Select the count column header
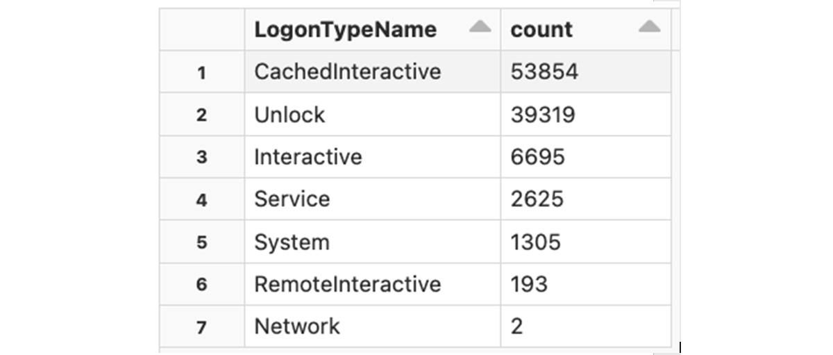Screen dimensions: 833x355 point(541,30)
